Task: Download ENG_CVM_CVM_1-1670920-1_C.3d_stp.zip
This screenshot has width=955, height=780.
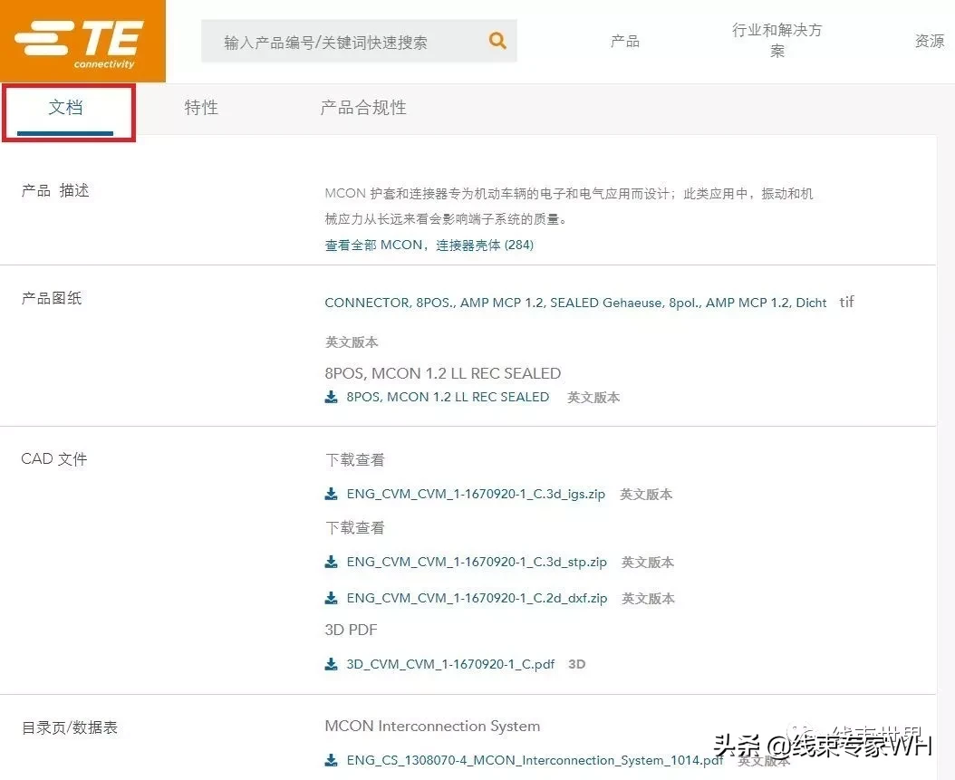Action: [x=477, y=562]
